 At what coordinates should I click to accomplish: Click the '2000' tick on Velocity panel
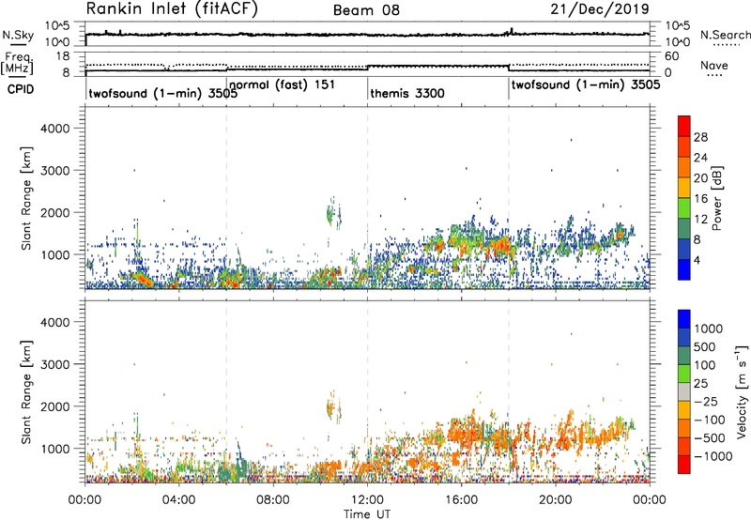click(x=54, y=406)
